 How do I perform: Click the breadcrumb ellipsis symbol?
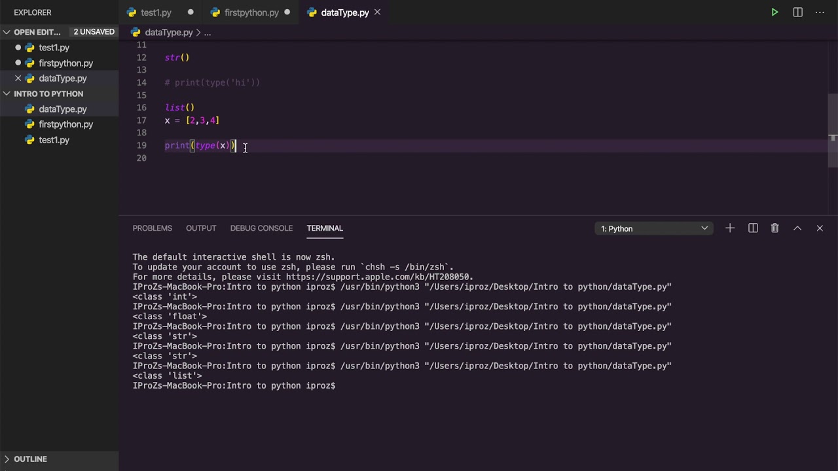[x=208, y=32]
